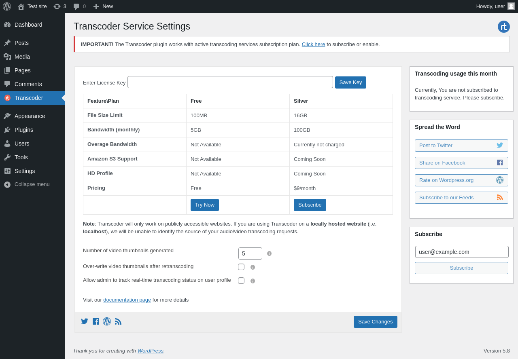Click the Collapse menu arrow icon
The height and width of the screenshot is (359, 518).
pyautogui.click(x=7, y=184)
